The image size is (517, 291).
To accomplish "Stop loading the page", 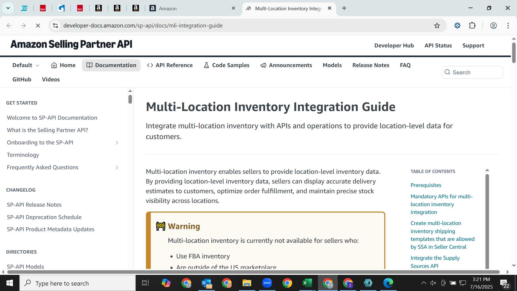I will coord(38,26).
